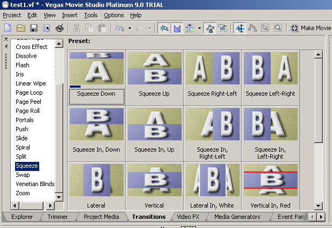Select Venetian Blinds transition
The height and width of the screenshot is (228, 332).
point(35,184)
